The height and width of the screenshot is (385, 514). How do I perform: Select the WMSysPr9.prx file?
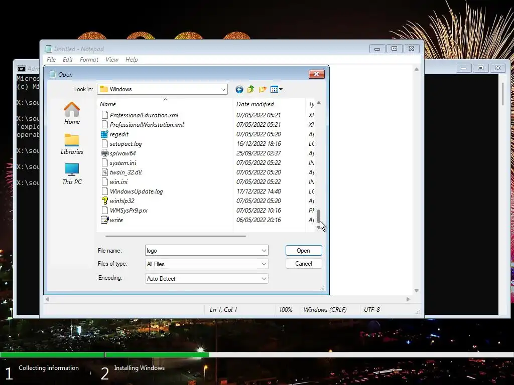[124, 211]
